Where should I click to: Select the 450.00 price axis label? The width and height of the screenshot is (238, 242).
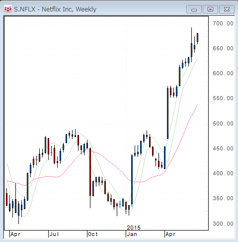pos(223,148)
